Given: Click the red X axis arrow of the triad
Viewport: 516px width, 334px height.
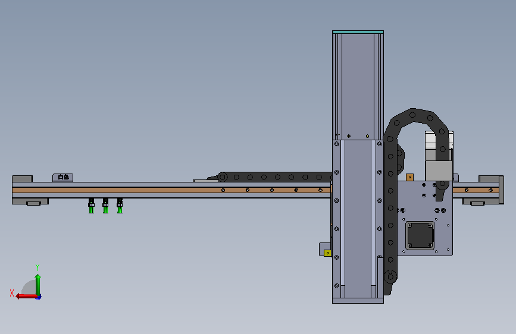Looking at the screenshot, I should point(26,296).
